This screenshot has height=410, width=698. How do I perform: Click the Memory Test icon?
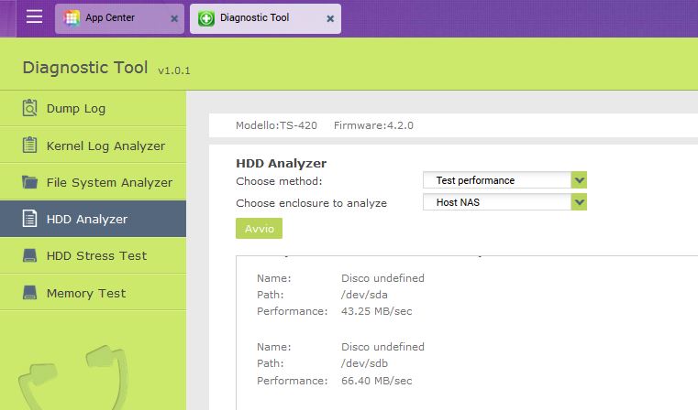(30, 293)
